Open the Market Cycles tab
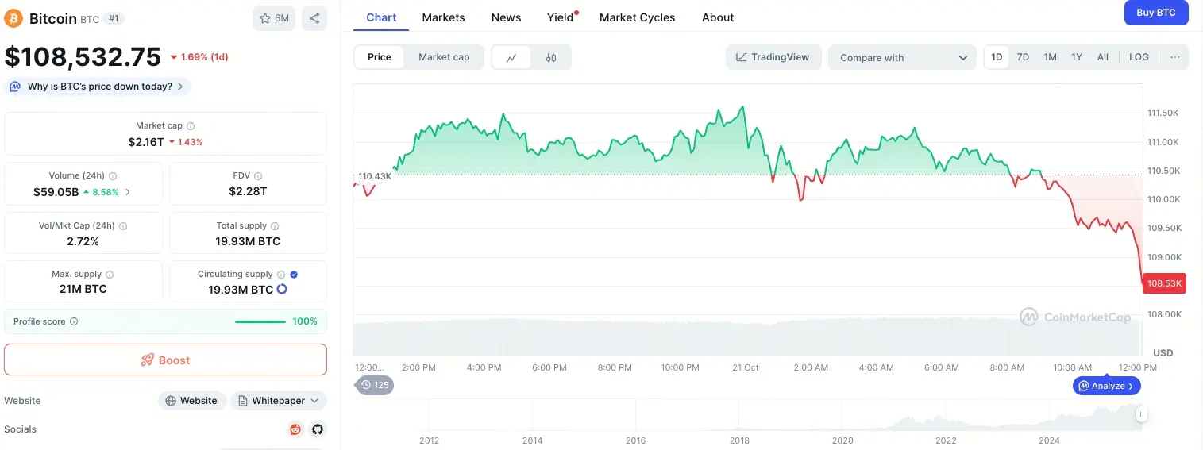The image size is (1203, 450). [637, 17]
